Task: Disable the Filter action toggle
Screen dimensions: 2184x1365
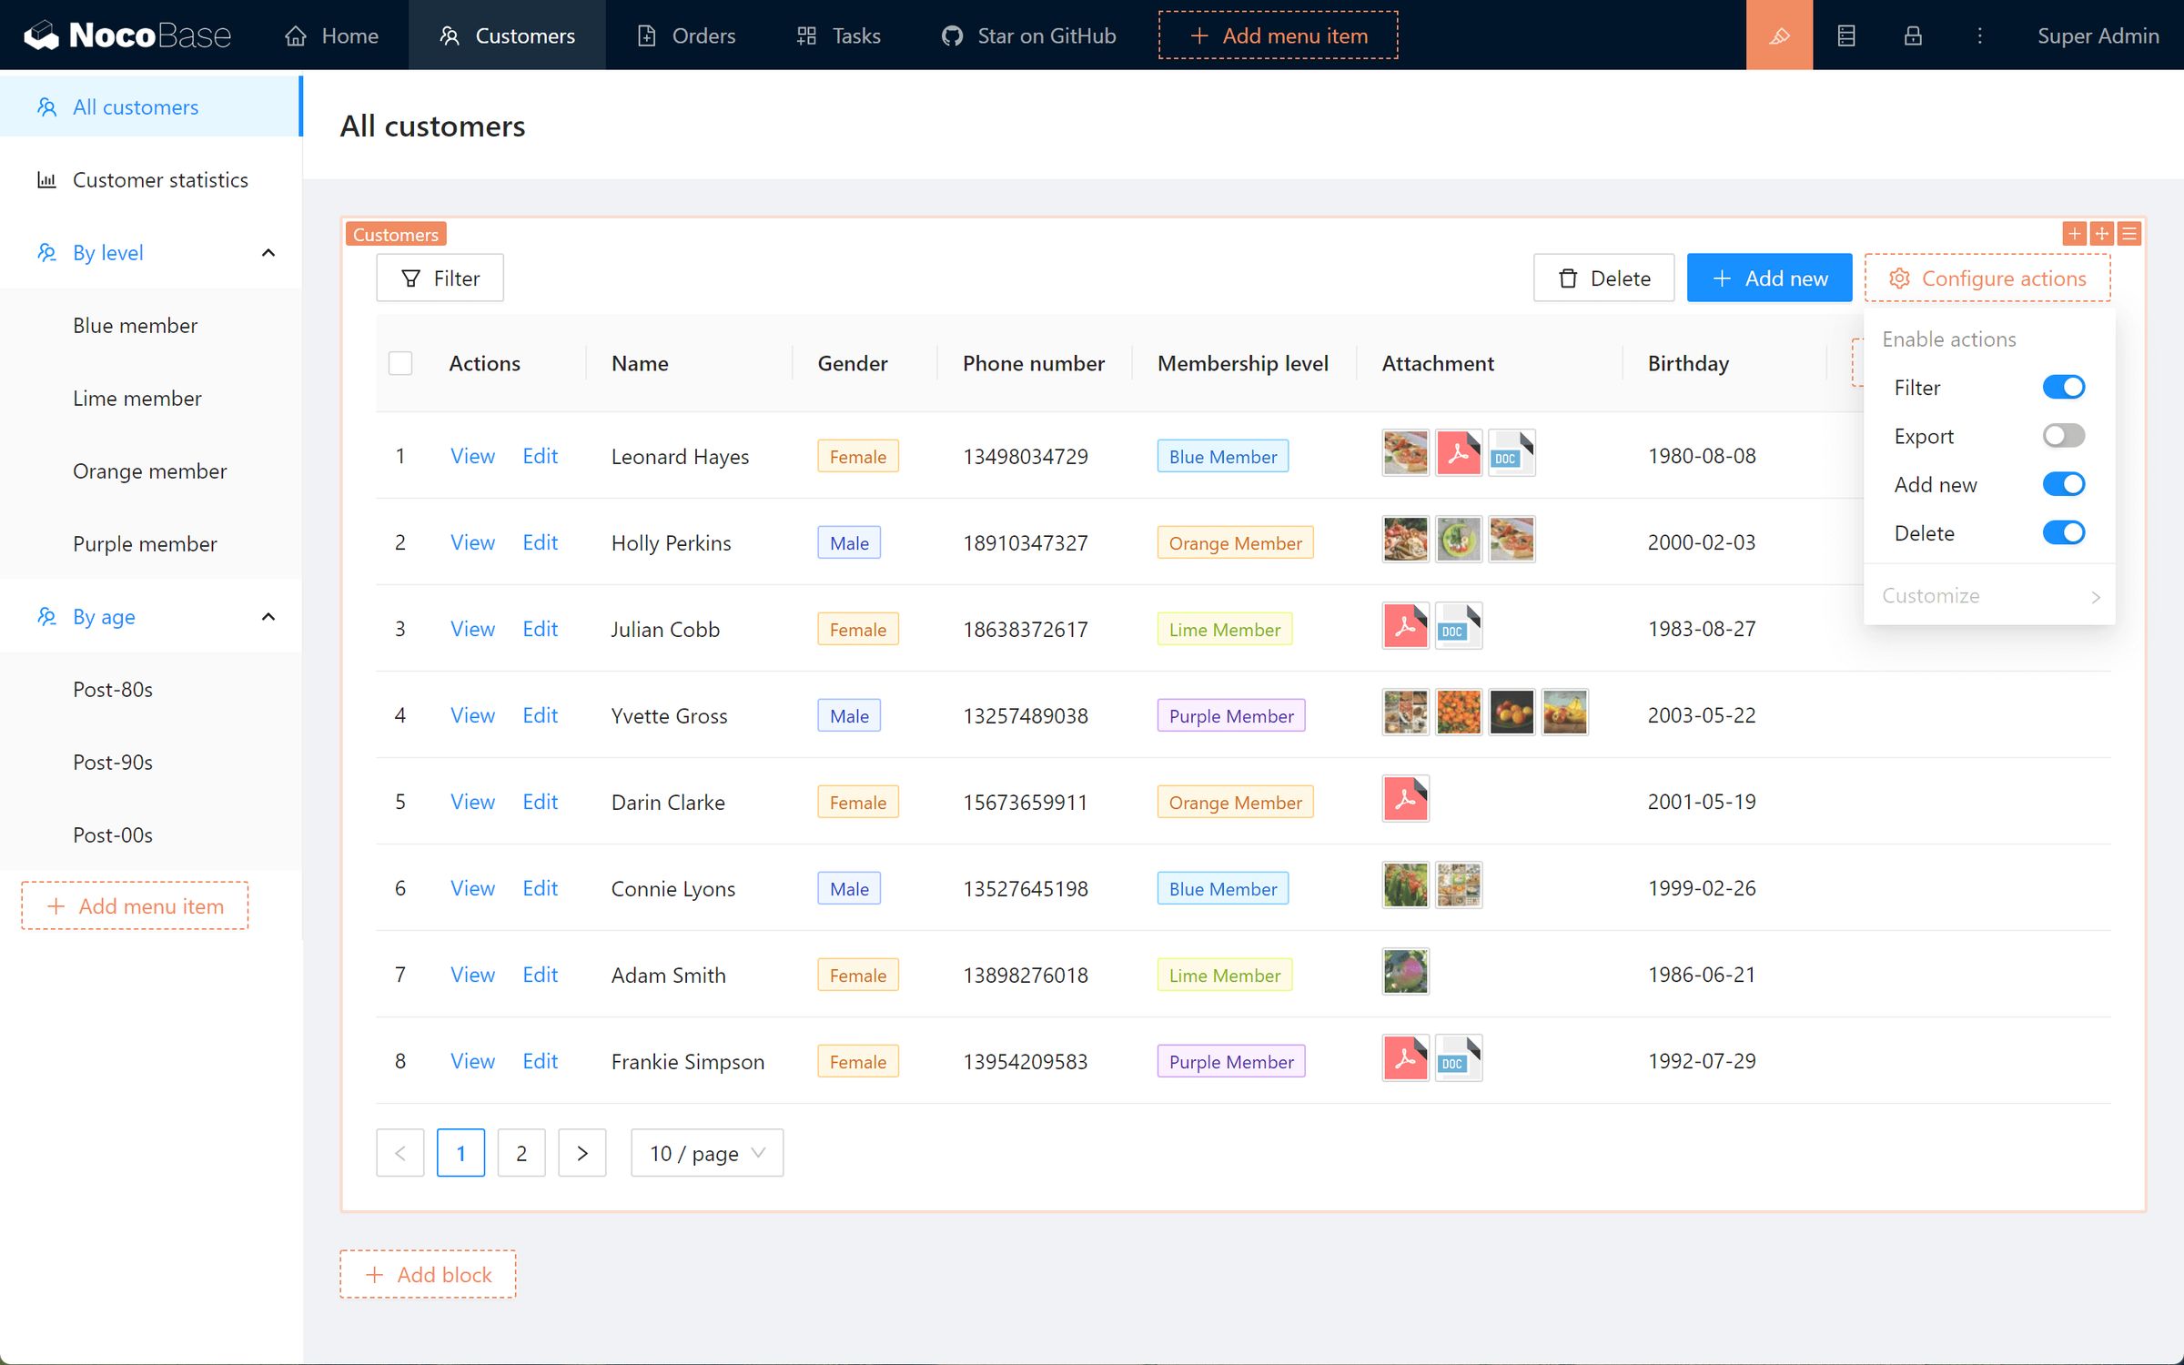Action: [x=2063, y=387]
